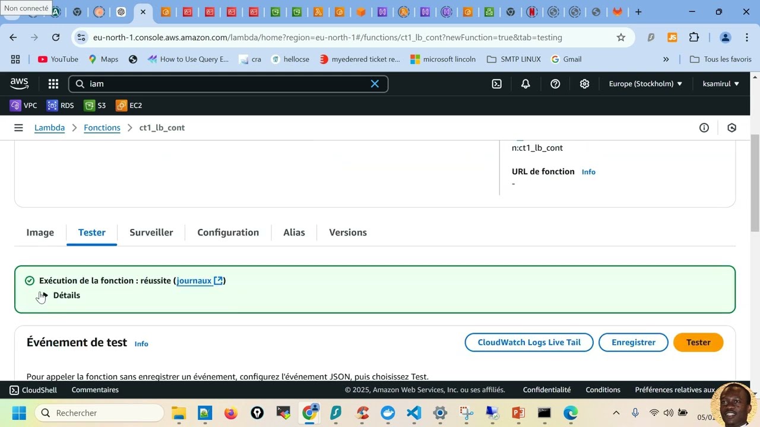
Task: Open the RDS service shortcut
Action: coord(61,106)
